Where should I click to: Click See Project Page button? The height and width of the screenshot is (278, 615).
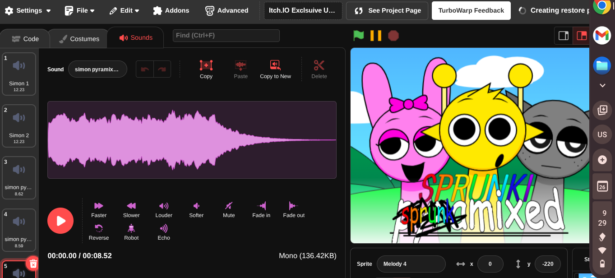click(x=387, y=10)
